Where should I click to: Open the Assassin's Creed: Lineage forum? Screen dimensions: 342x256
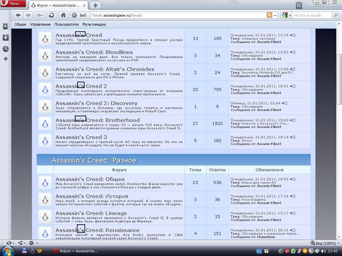point(91,213)
